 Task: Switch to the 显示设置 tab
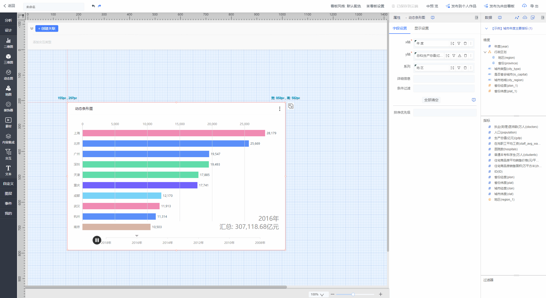point(421,28)
